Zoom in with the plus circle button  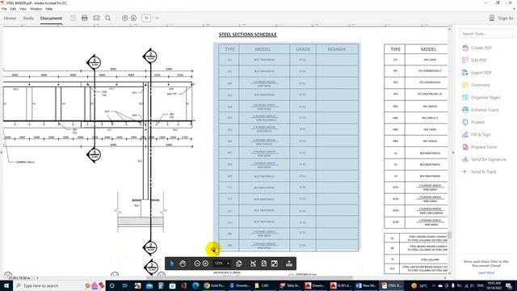[205, 264]
